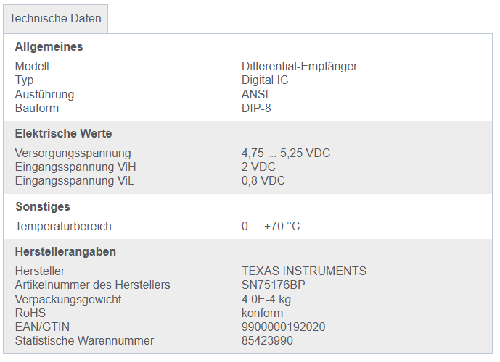Image resolution: width=500 pixels, height=362 pixels.
Task: Click the RoHS konform value
Action: click(262, 313)
